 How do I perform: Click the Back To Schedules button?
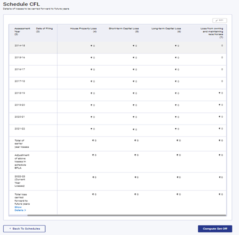point(24,229)
